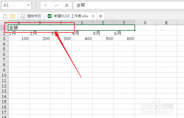The image size is (184, 118).
Task: Select column D header
Action: tap(82, 22)
